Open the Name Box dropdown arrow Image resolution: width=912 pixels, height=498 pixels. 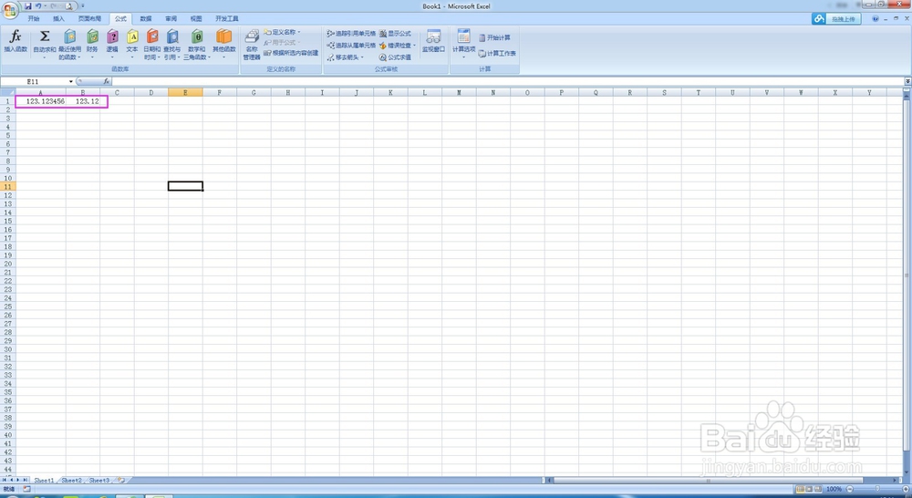pos(71,81)
